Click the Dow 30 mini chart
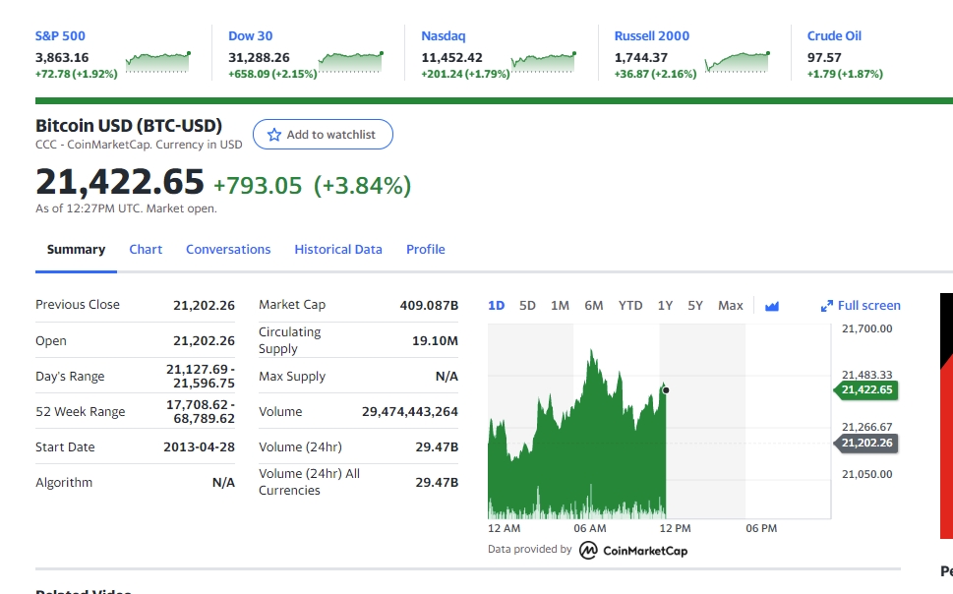The height and width of the screenshot is (594, 953). pos(351,62)
